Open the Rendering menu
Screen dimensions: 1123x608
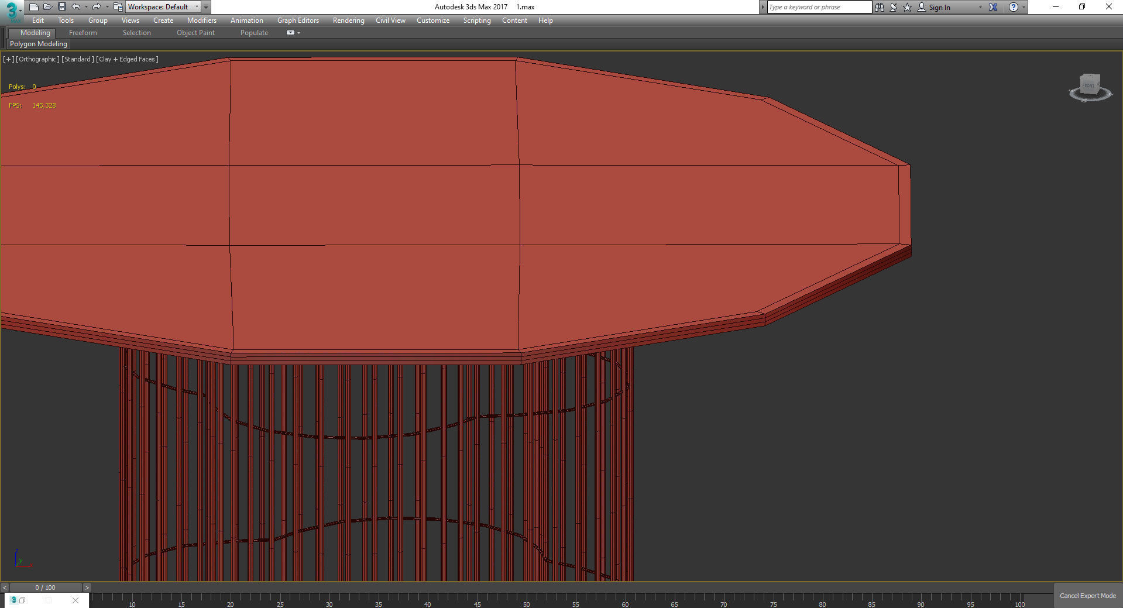(349, 20)
